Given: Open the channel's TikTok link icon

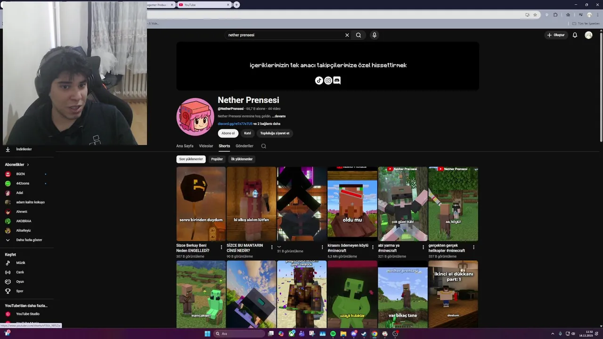Looking at the screenshot, I should tap(319, 81).
